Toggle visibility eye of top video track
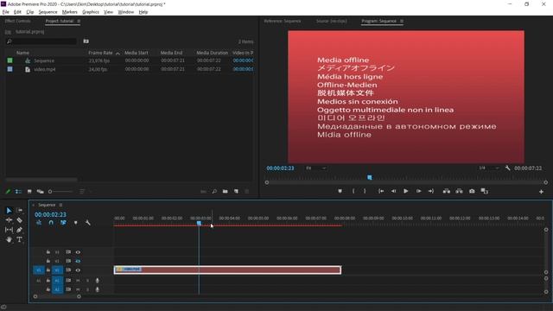The width and height of the screenshot is (553, 311). point(78,252)
